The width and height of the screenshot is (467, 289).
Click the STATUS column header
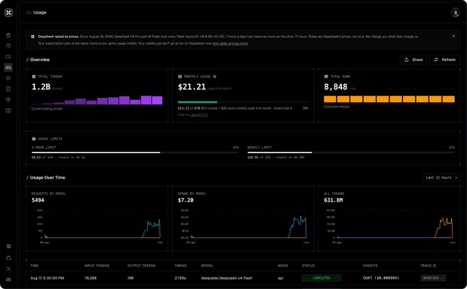click(308, 266)
